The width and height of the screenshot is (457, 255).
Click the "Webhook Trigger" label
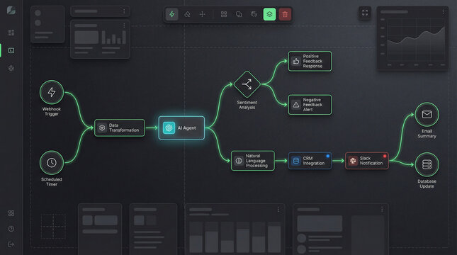tap(52, 111)
